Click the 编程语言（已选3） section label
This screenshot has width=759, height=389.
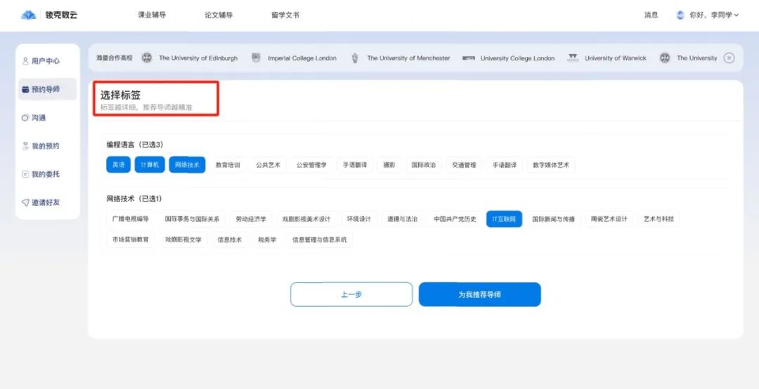(135, 145)
